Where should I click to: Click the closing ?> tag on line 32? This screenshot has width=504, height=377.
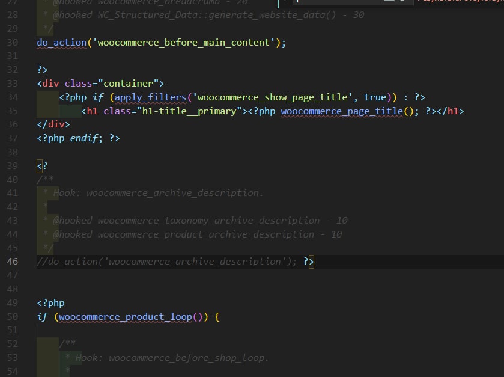43,70
